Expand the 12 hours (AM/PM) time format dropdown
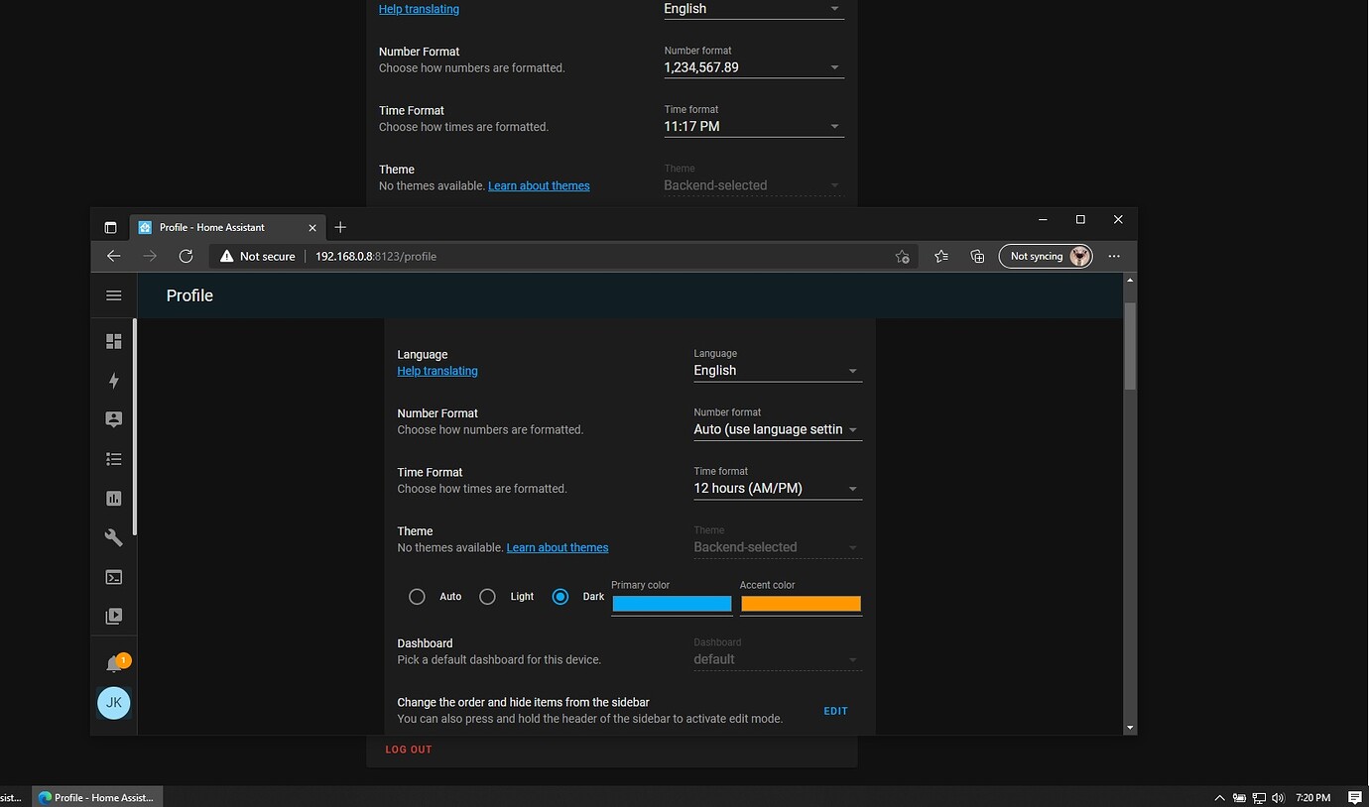 (777, 489)
